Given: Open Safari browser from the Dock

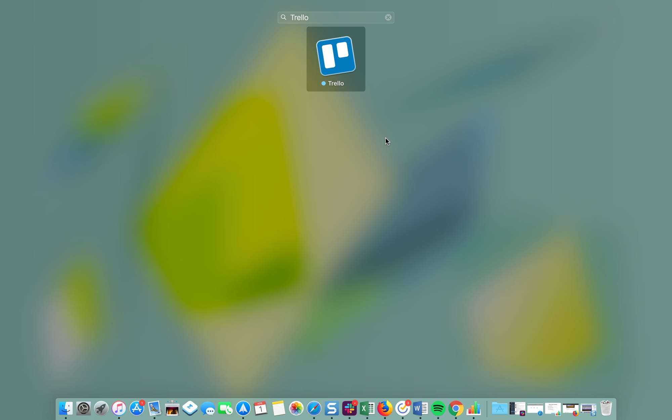Looking at the screenshot, I should pos(314,409).
